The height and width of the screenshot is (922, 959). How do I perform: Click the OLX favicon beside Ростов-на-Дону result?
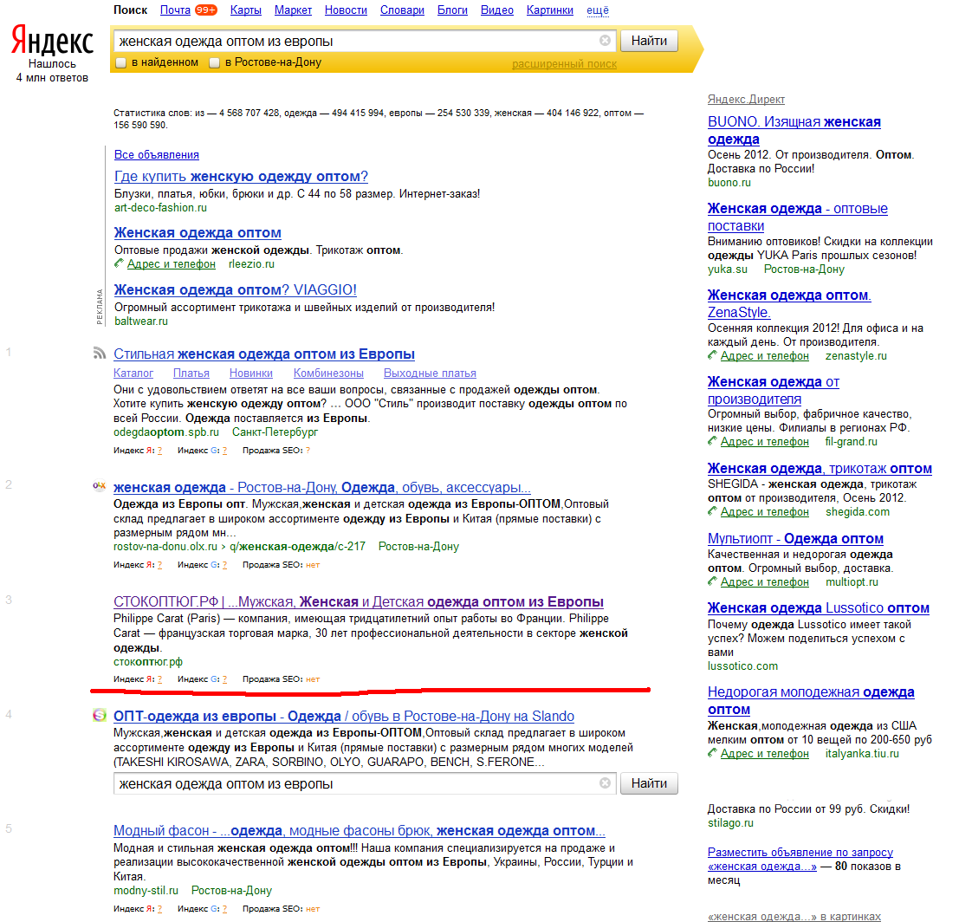(99, 486)
